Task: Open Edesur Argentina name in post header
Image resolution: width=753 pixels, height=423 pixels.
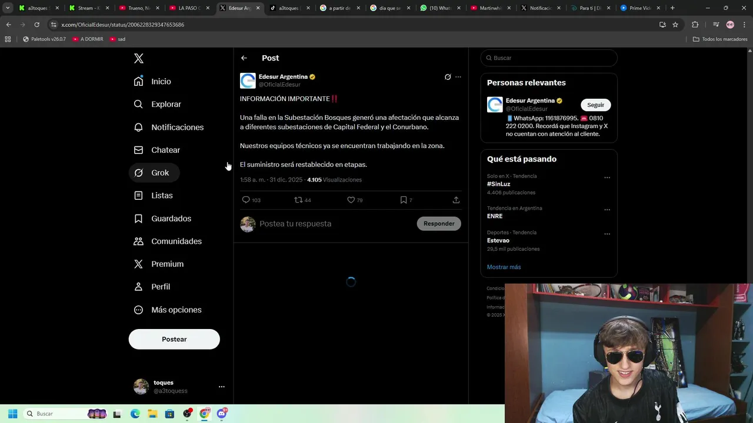Action: (x=283, y=77)
